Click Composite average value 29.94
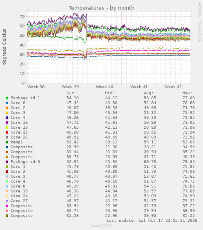The image size is (203, 230). pos(150,211)
